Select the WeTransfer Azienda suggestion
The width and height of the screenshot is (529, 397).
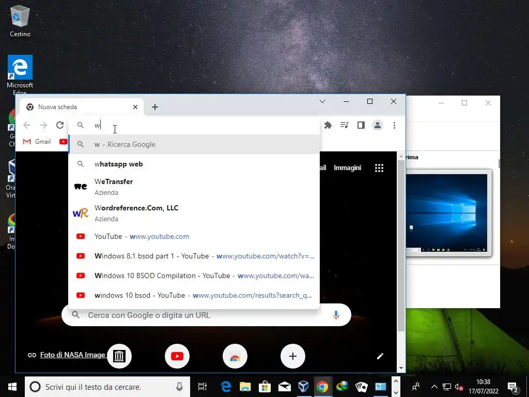pos(194,187)
